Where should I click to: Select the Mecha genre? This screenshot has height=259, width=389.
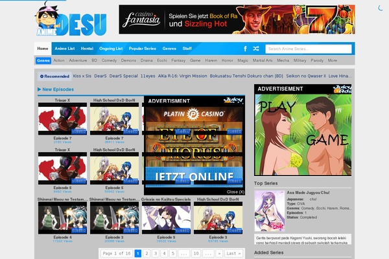pos(283,60)
